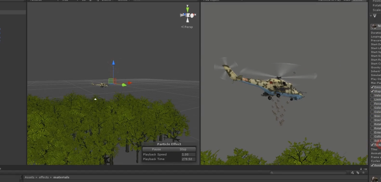The height and width of the screenshot is (182, 381).
Task: Select the small helicopter in Scene view
Action: [x=100, y=85]
